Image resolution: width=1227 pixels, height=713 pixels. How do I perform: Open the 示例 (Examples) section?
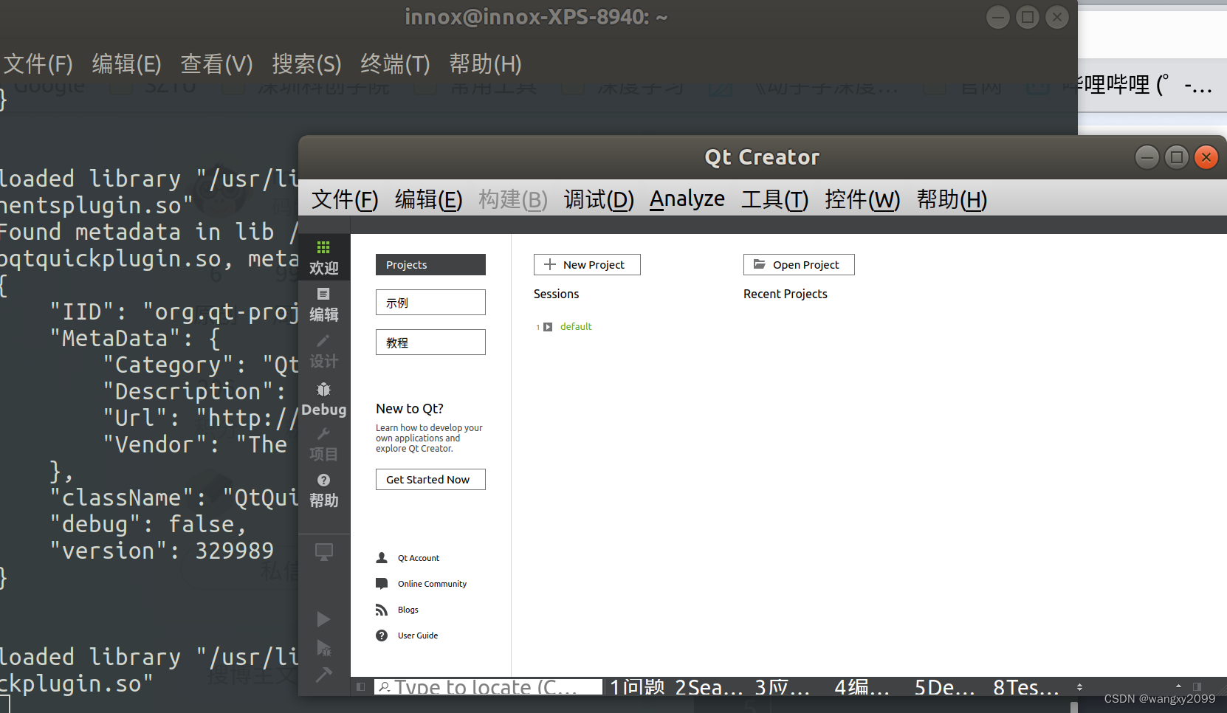point(430,303)
